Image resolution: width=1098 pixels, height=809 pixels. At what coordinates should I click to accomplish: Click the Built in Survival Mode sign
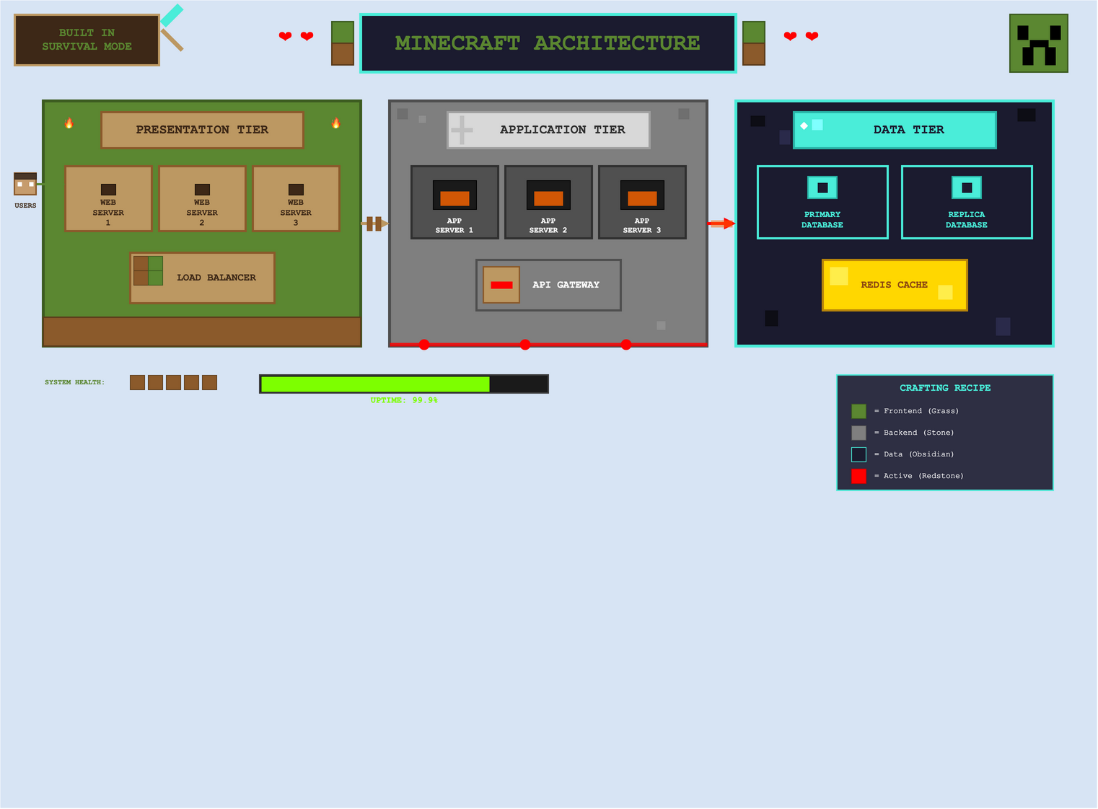pyautogui.click(x=87, y=40)
